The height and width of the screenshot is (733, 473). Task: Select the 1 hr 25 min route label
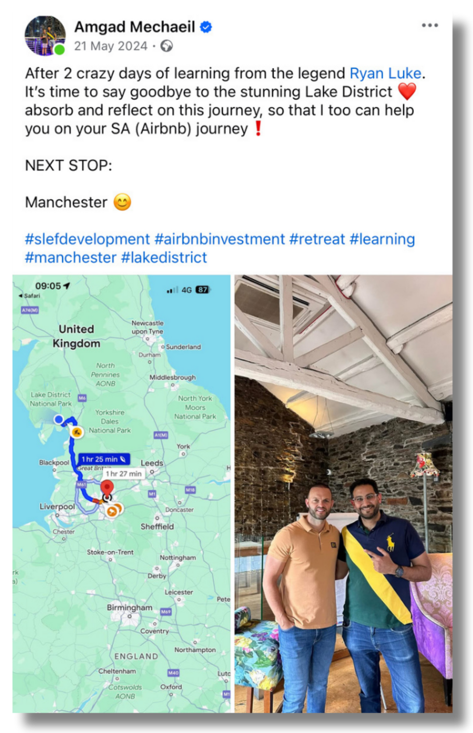tap(104, 459)
